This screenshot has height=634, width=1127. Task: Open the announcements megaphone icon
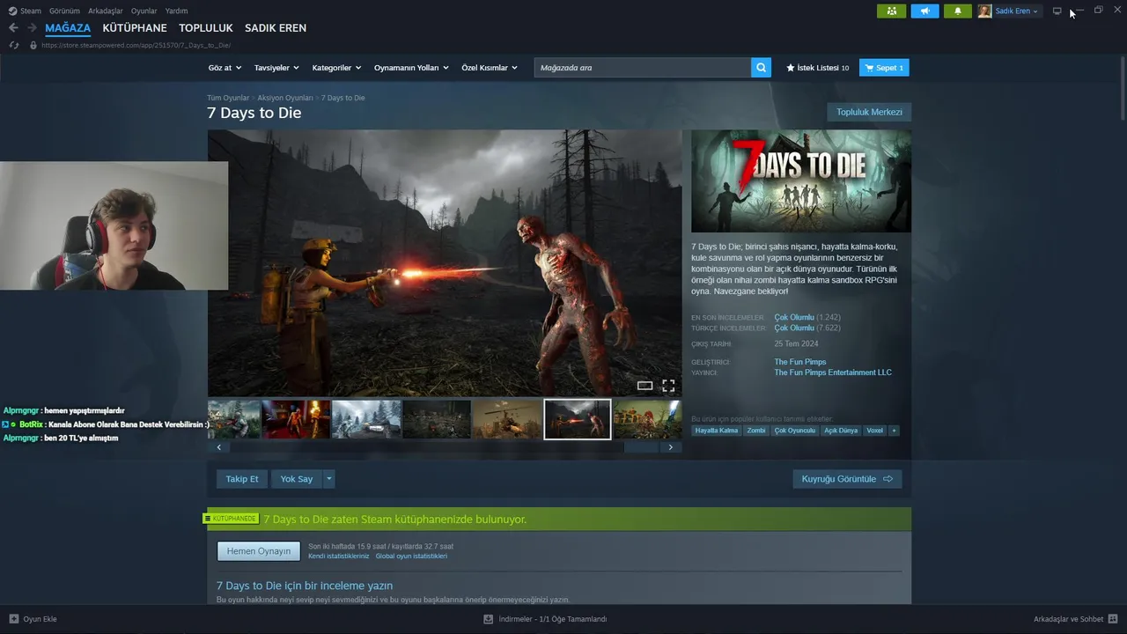[924, 11]
